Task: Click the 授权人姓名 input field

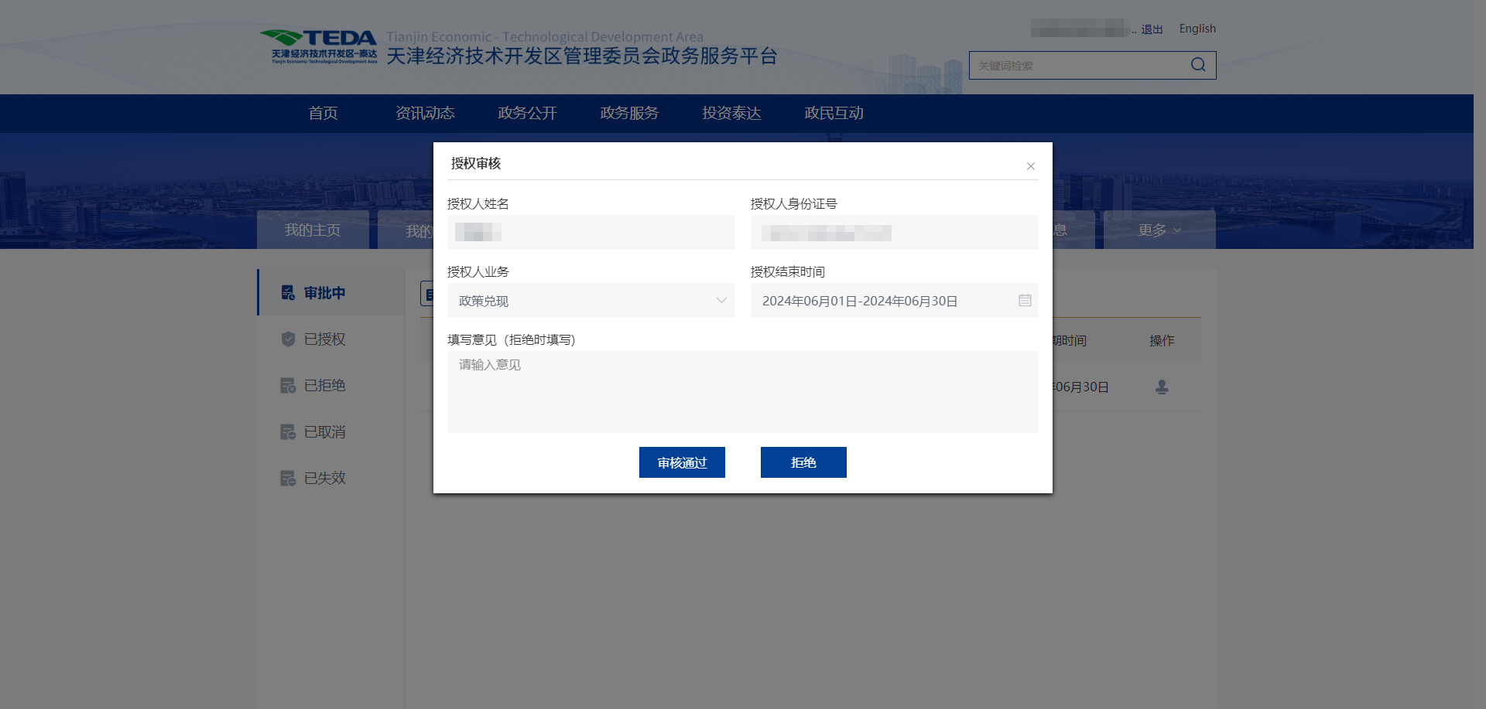Action: [591, 232]
